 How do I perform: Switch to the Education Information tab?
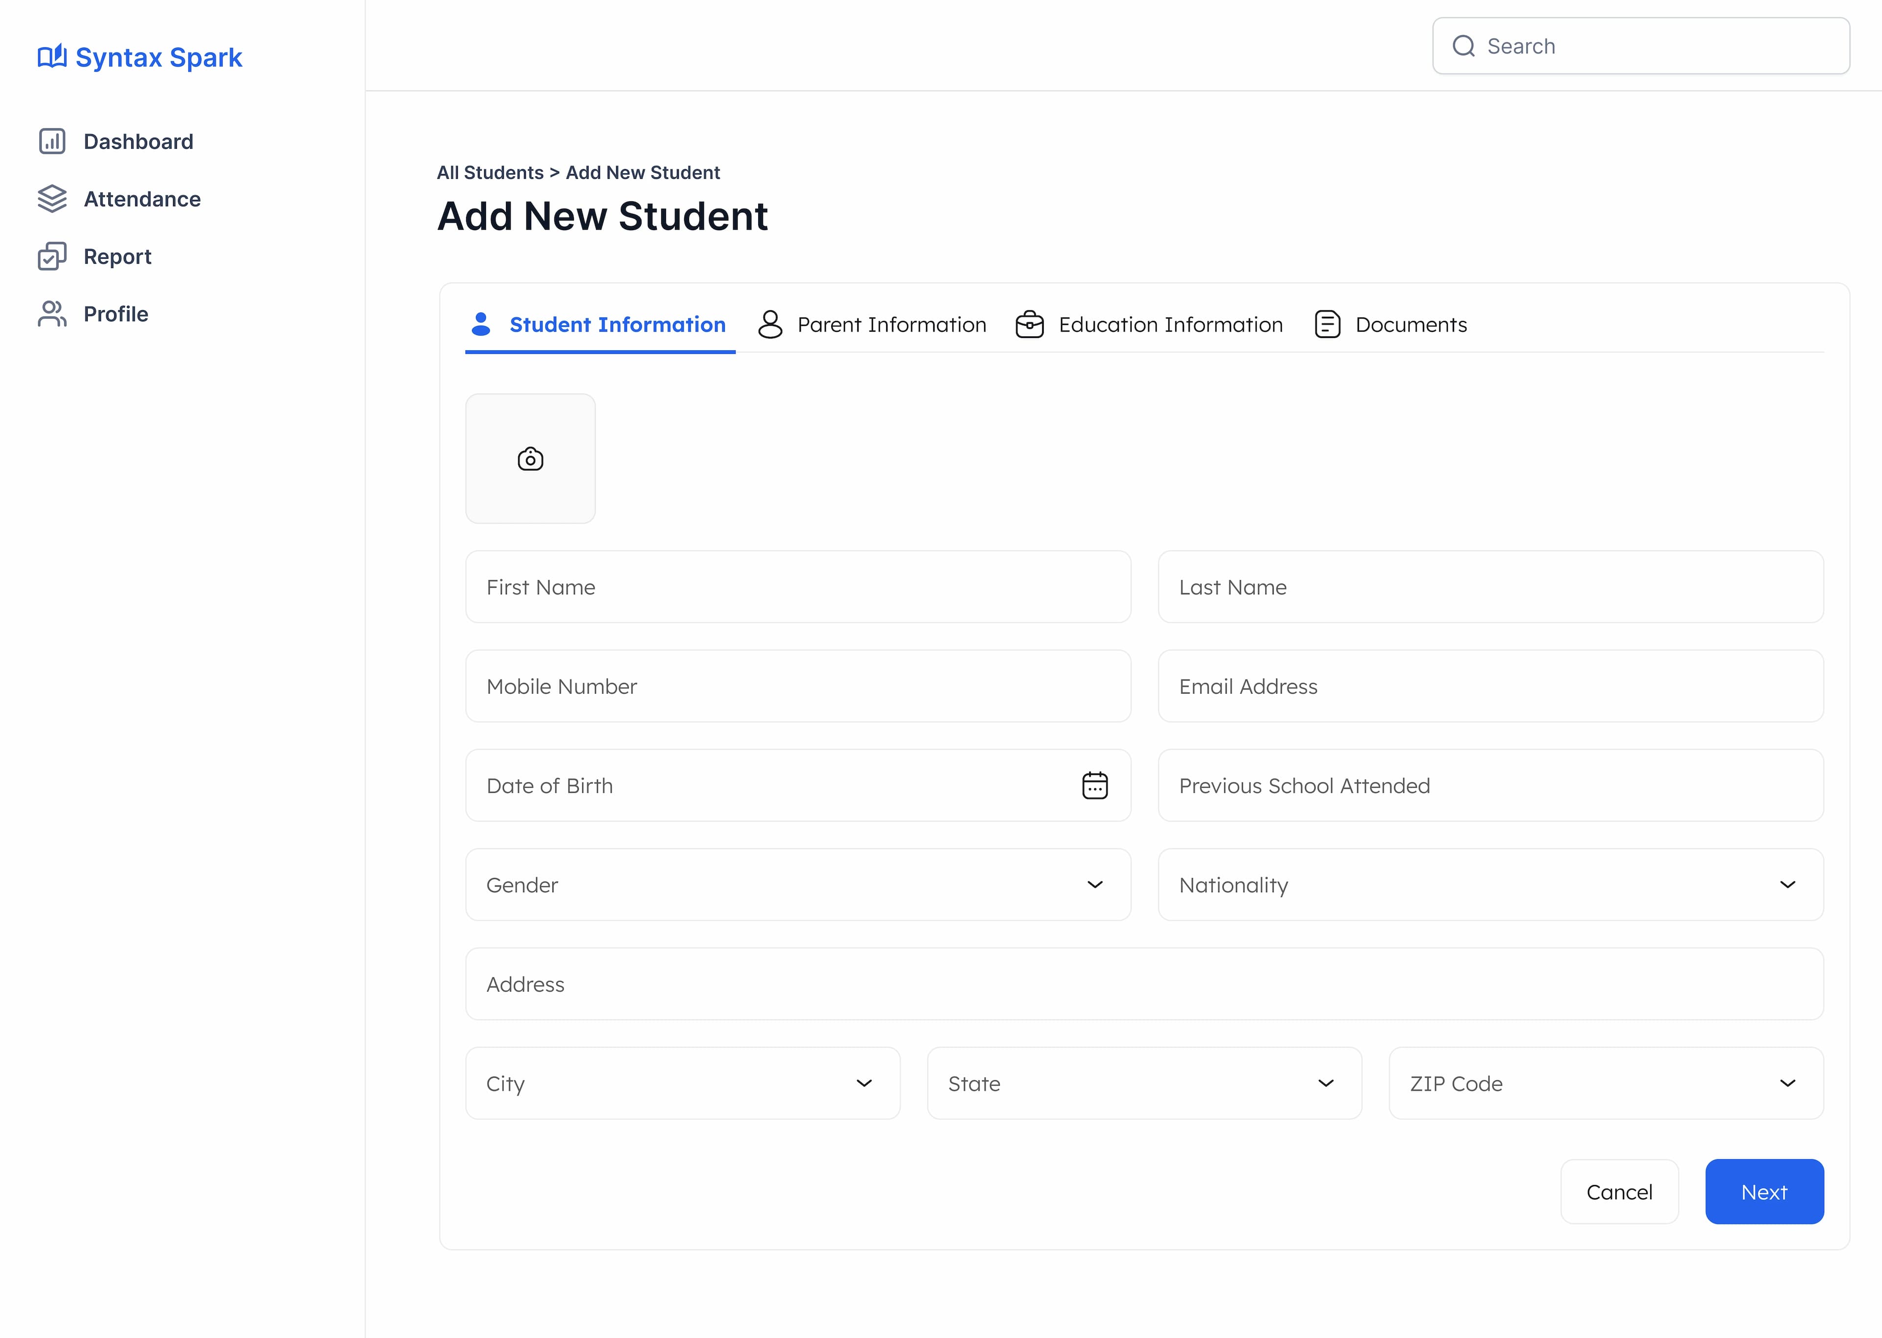[x=1149, y=325]
